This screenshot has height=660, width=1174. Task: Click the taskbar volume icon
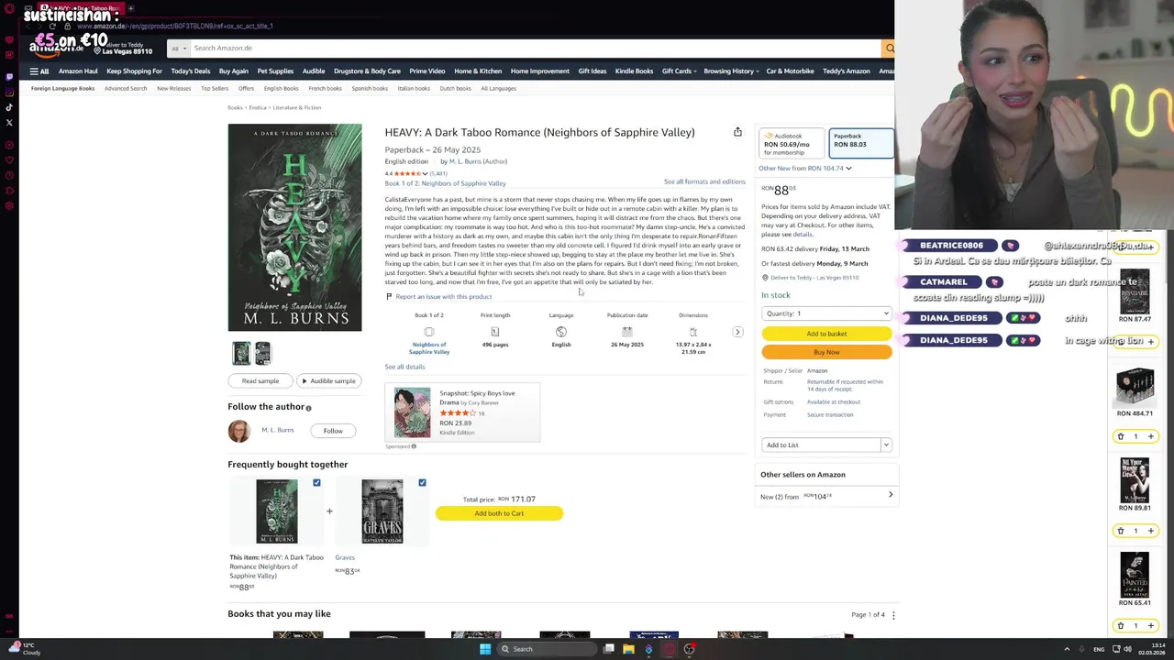[1127, 649]
